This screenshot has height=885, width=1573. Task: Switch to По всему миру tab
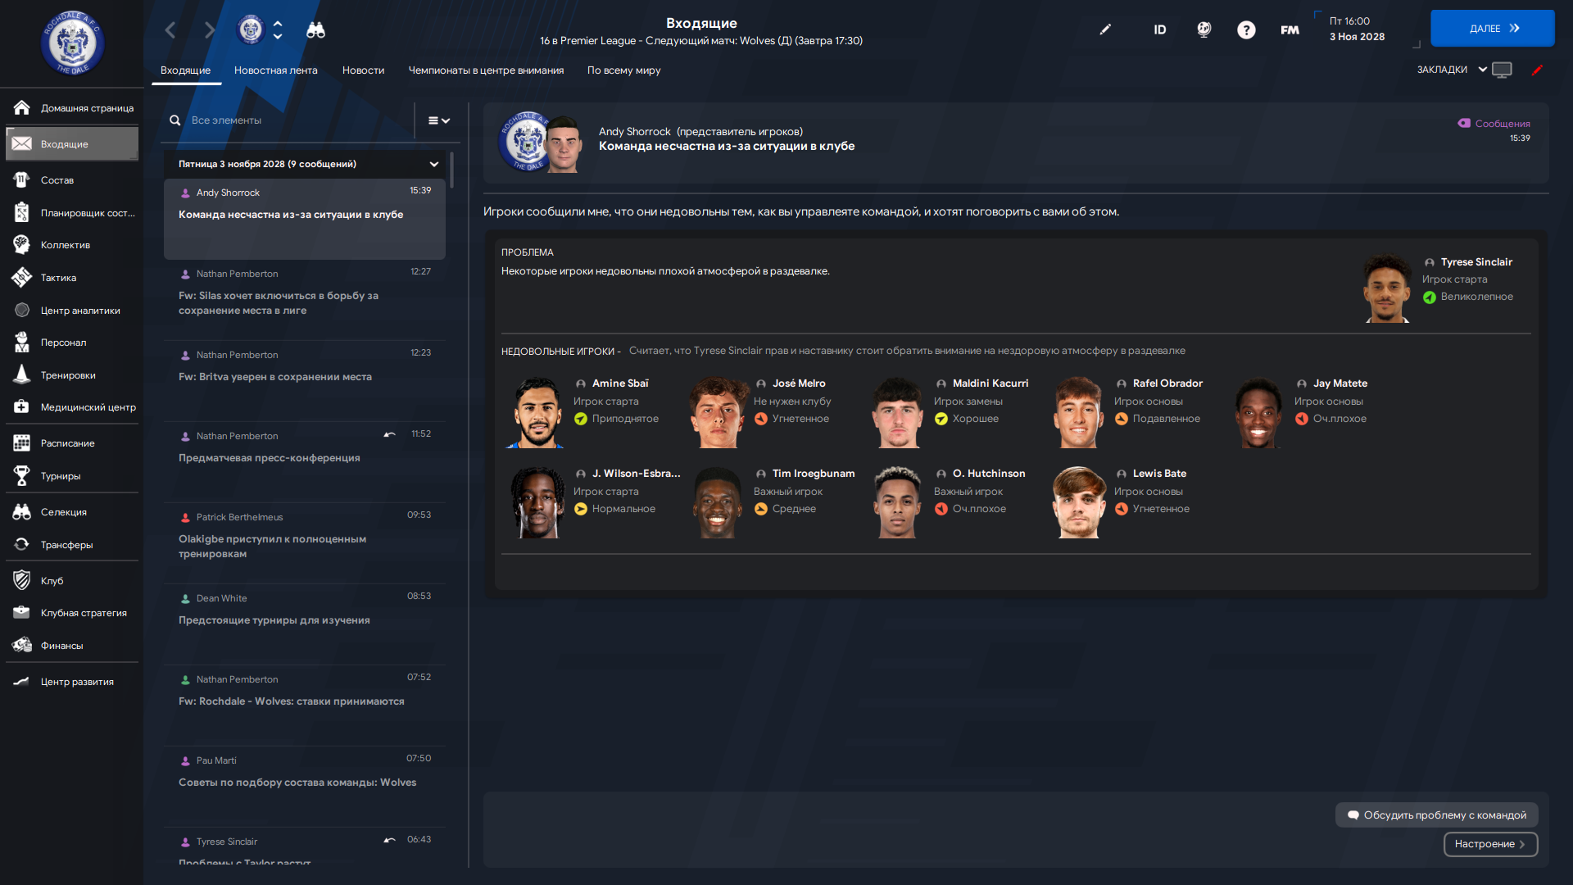pyautogui.click(x=623, y=70)
